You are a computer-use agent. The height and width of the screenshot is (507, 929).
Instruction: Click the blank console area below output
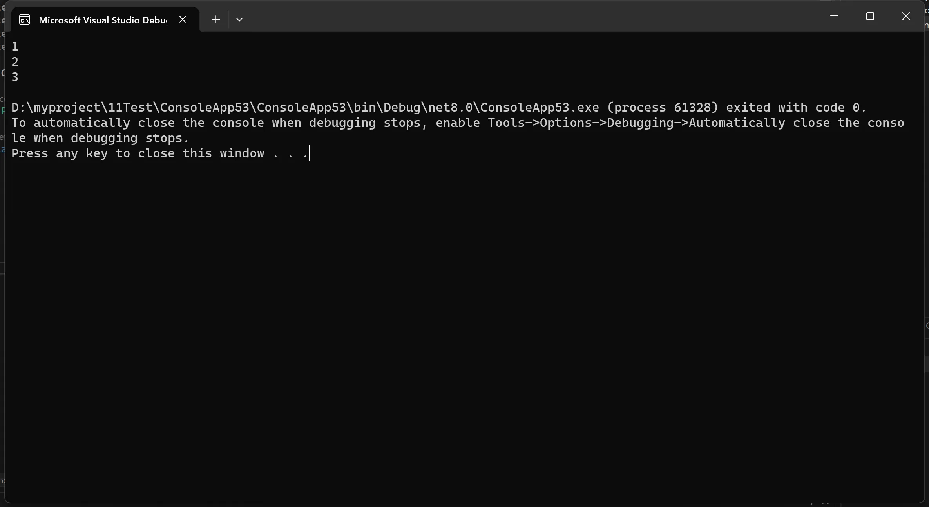pos(462,313)
